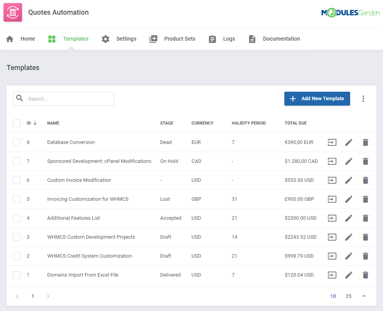Edit WHMCS Custom Development Projects template
The image size is (383, 311).
349,237
